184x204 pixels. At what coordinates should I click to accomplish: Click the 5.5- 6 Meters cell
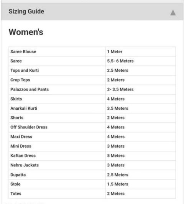pyautogui.click(x=141, y=61)
